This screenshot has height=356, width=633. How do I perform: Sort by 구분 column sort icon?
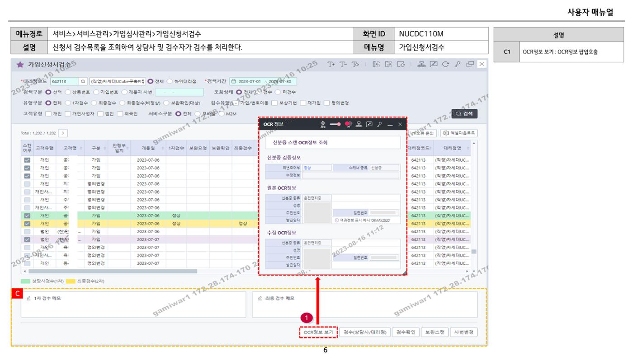click(x=105, y=148)
